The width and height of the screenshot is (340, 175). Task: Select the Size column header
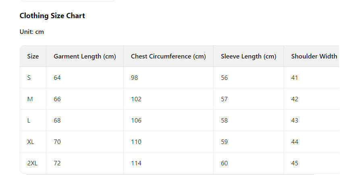[33, 56]
